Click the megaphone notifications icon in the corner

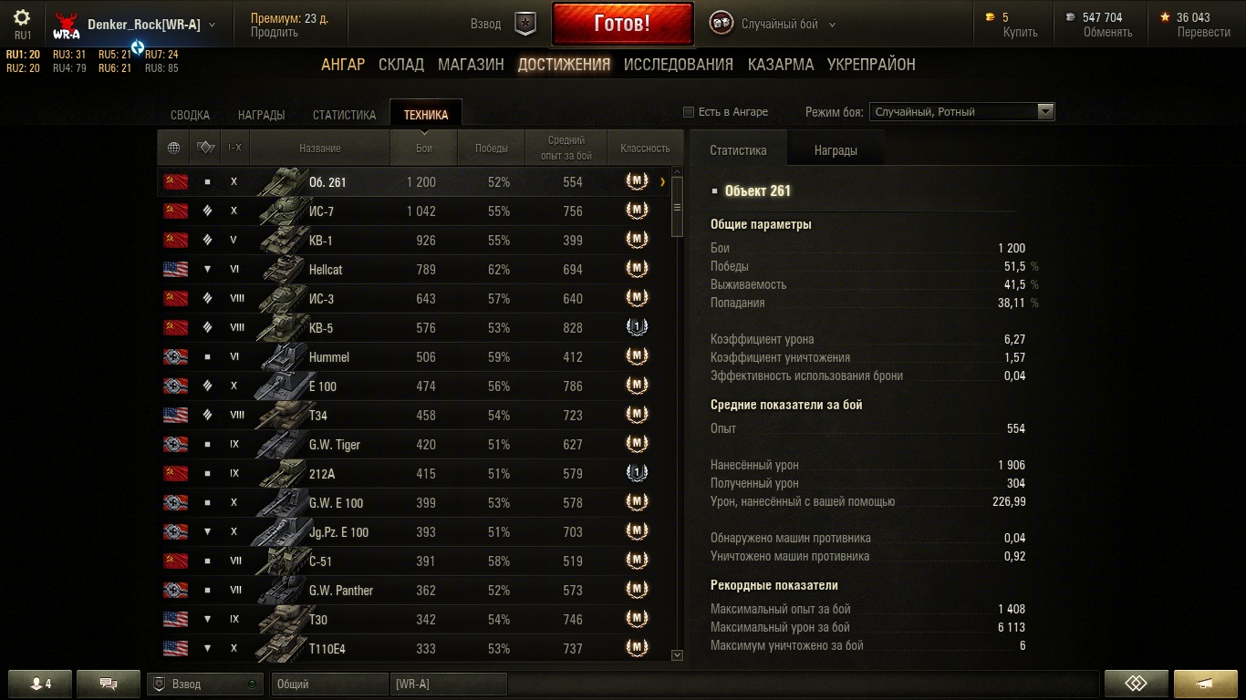pyautogui.click(x=1205, y=684)
